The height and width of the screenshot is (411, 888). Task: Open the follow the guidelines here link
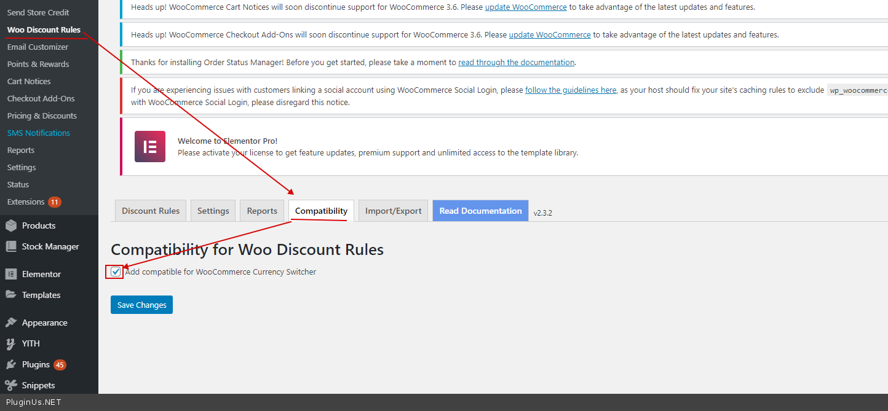tap(571, 90)
